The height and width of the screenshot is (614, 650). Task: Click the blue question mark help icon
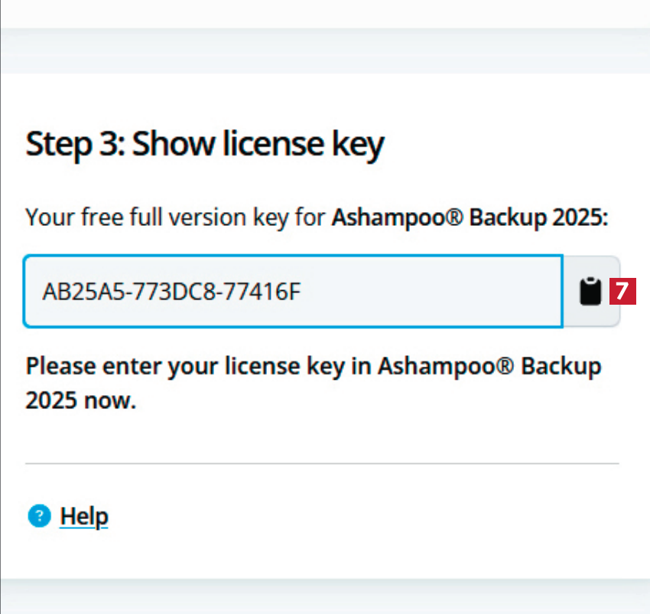click(38, 517)
